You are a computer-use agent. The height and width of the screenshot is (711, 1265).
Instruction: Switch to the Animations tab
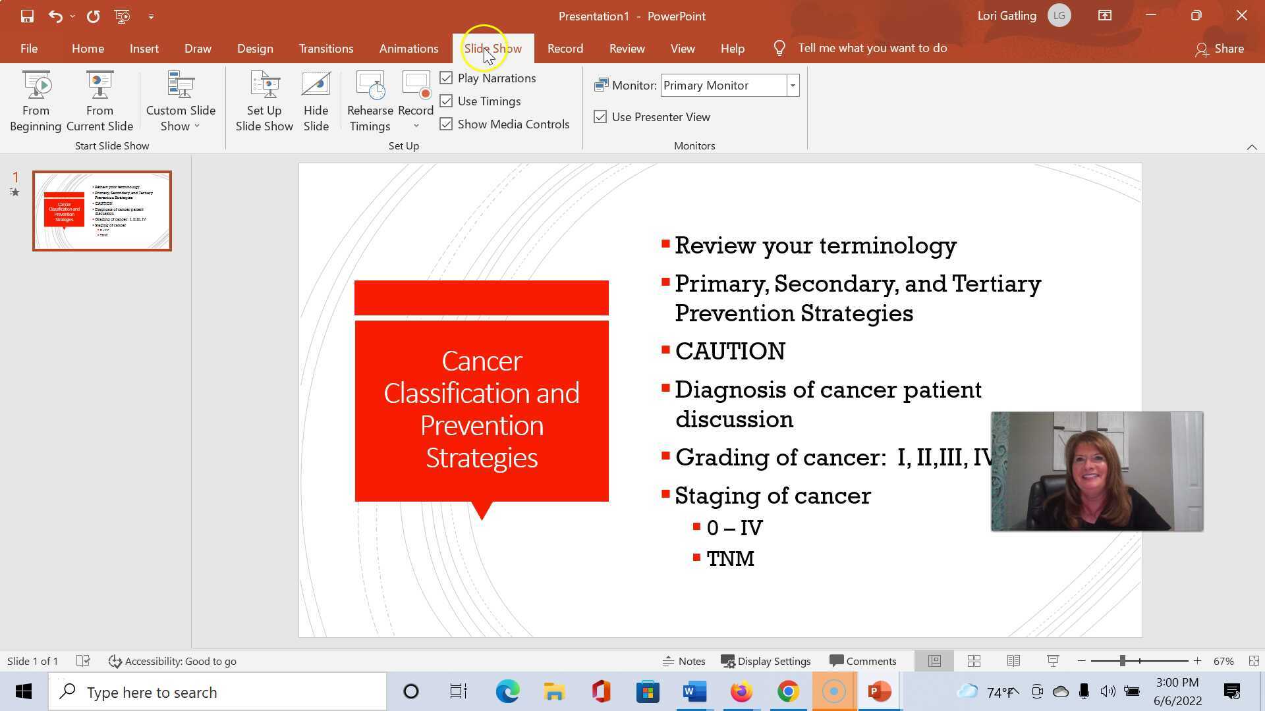[408, 48]
